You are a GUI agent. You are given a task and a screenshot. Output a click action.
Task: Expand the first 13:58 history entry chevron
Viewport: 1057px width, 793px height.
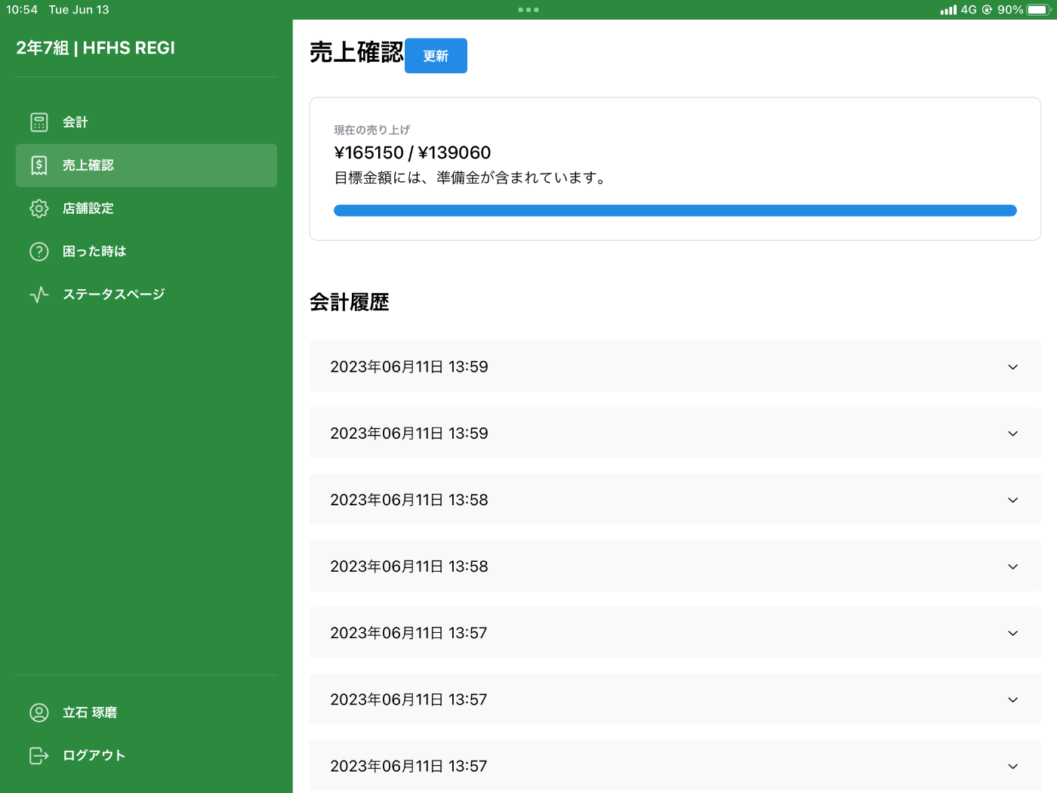click(x=1013, y=500)
